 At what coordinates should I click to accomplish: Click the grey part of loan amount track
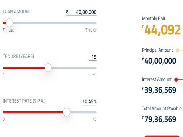(55, 23)
